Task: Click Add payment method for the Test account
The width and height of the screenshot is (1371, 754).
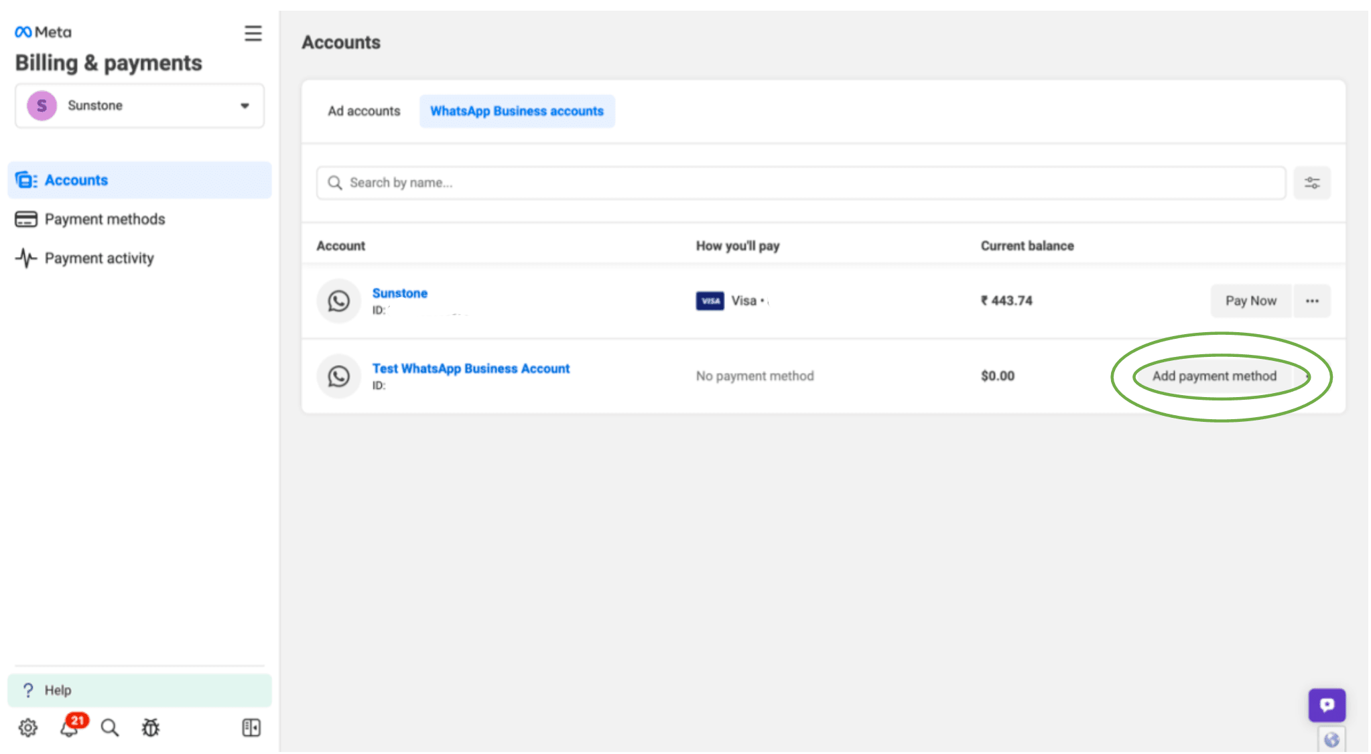Action: [x=1214, y=376]
